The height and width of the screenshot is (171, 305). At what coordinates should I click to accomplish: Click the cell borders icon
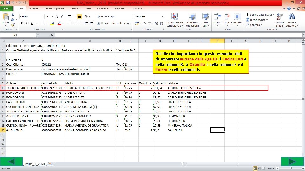click(42, 23)
